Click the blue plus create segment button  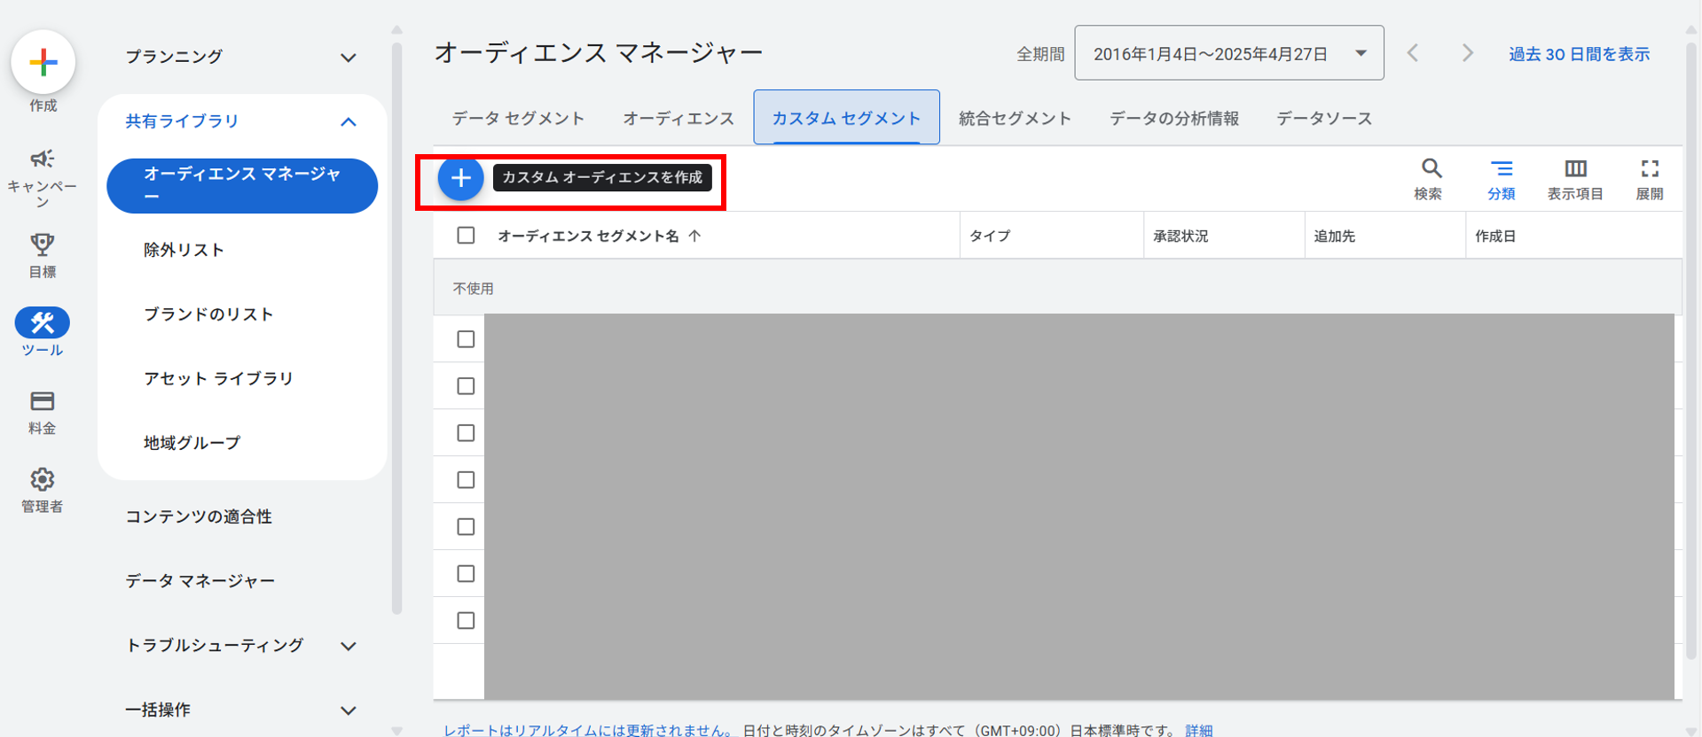point(460,178)
